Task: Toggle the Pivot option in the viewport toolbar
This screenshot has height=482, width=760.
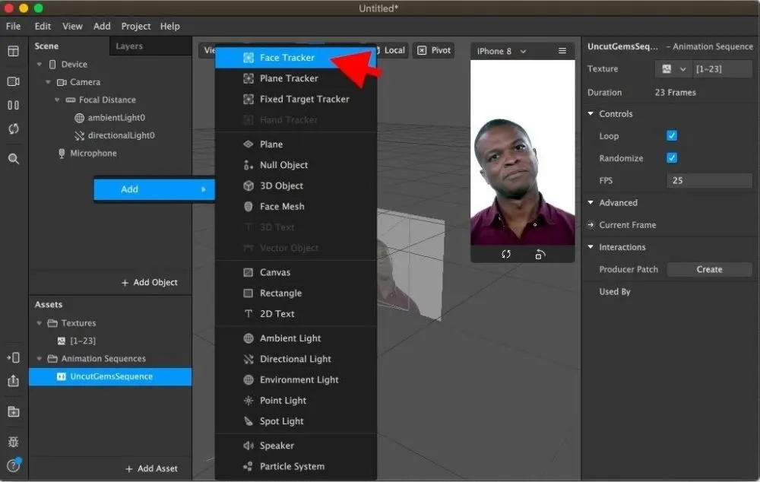Action: pyautogui.click(x=433, y=50)
